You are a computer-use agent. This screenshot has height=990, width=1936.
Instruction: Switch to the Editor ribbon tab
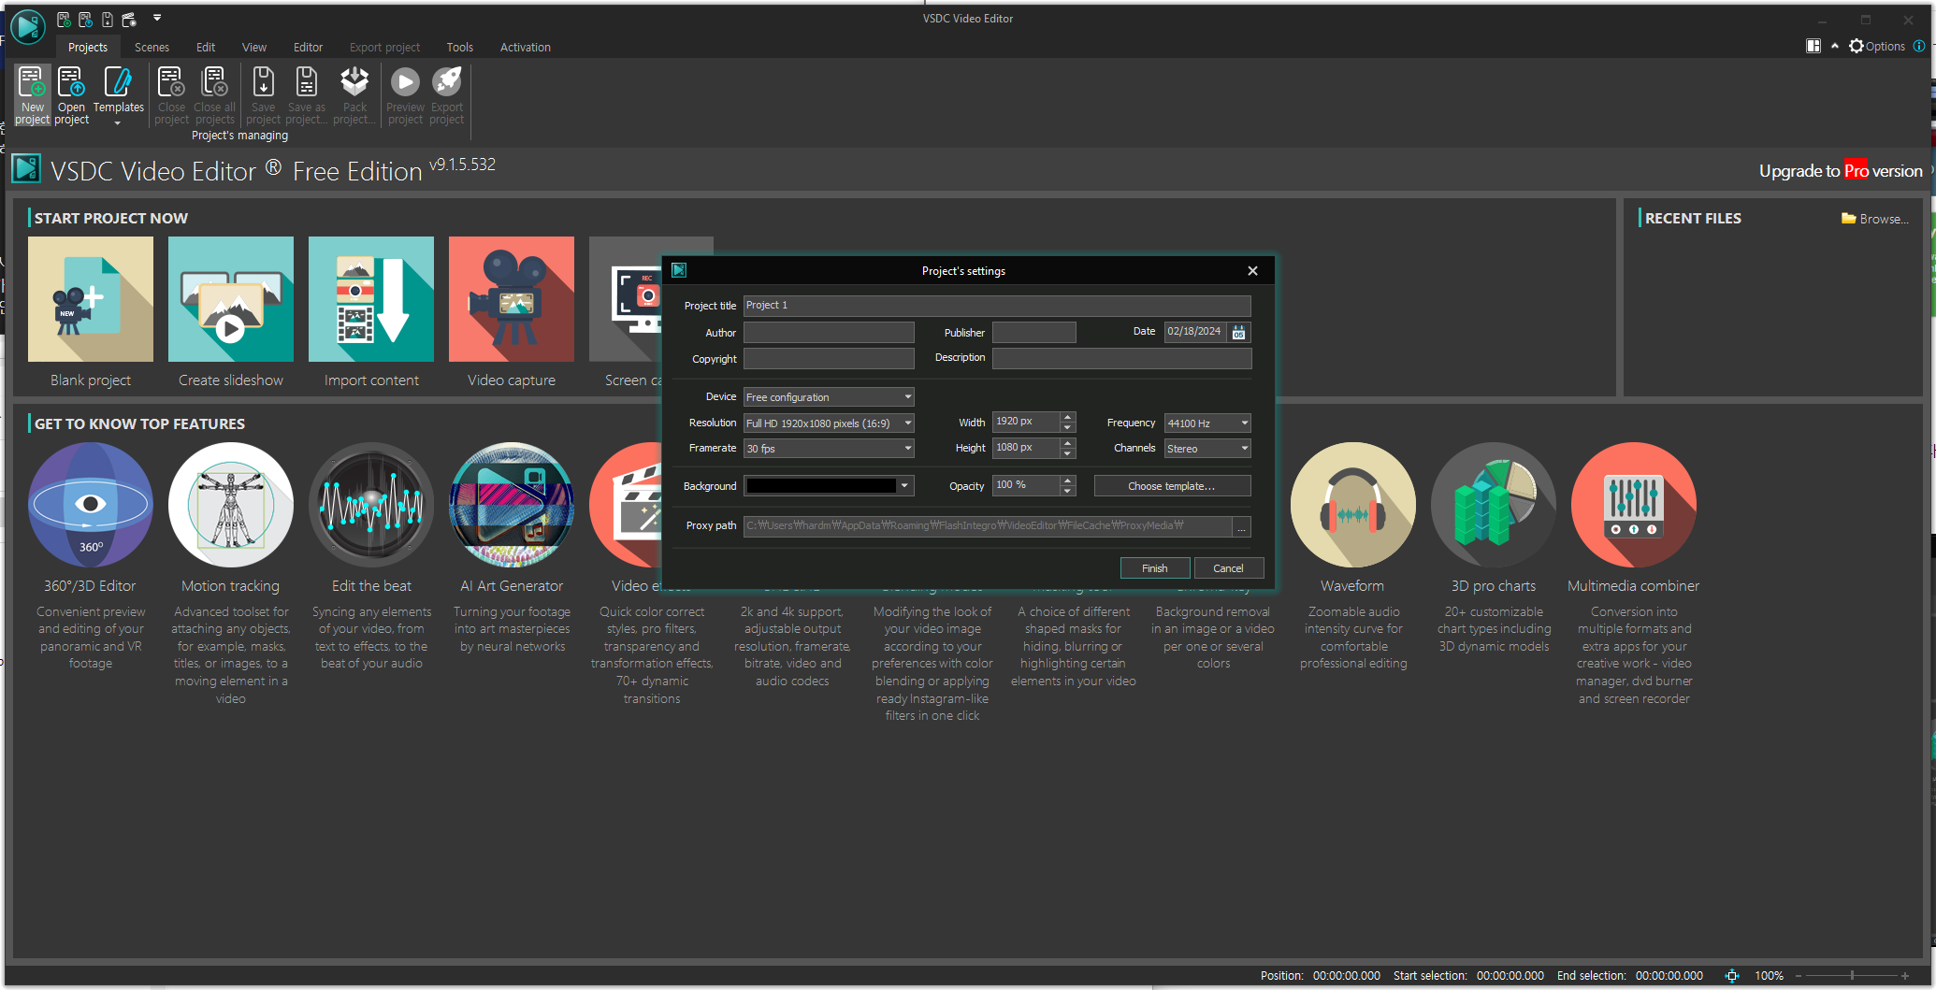(x=308, y=48)
